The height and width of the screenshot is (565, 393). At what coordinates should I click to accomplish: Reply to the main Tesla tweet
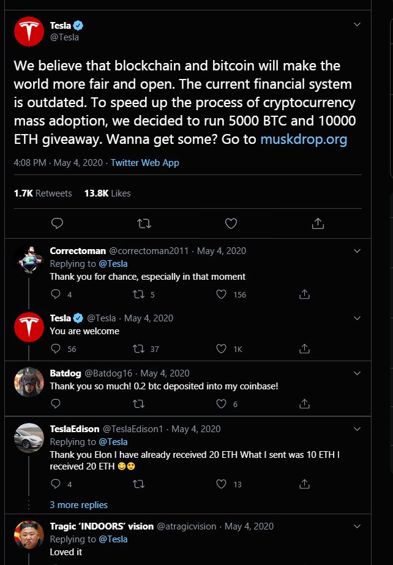point(58,223)
